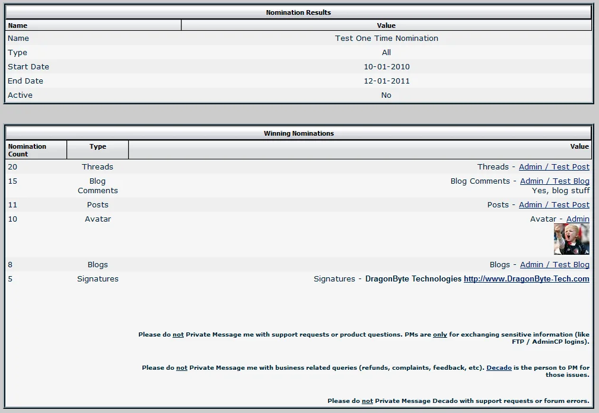Click the nomination count 8
The width and height of the screenshot is (599, 413).
coord(10,264)
